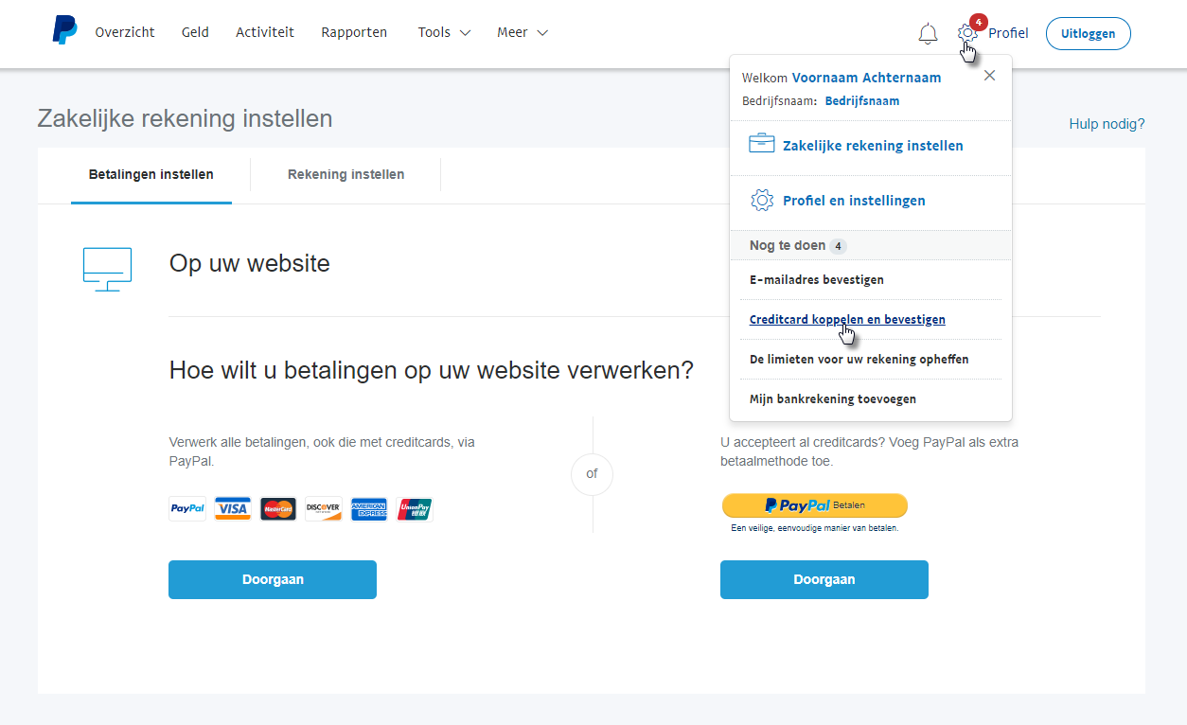1187x725 pixels.
Task: Open the Meer dropdown in the navigation
Action: pyautogui.click(x=522, y=31)
